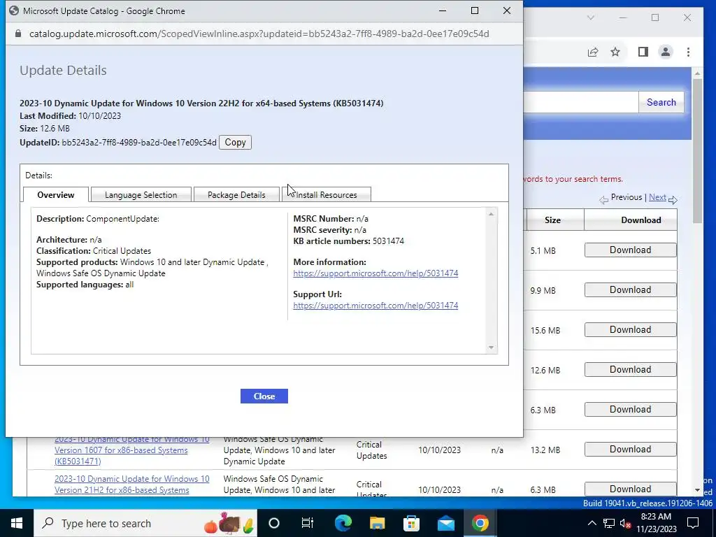Open Task View on the taskbar

(308, 523)
